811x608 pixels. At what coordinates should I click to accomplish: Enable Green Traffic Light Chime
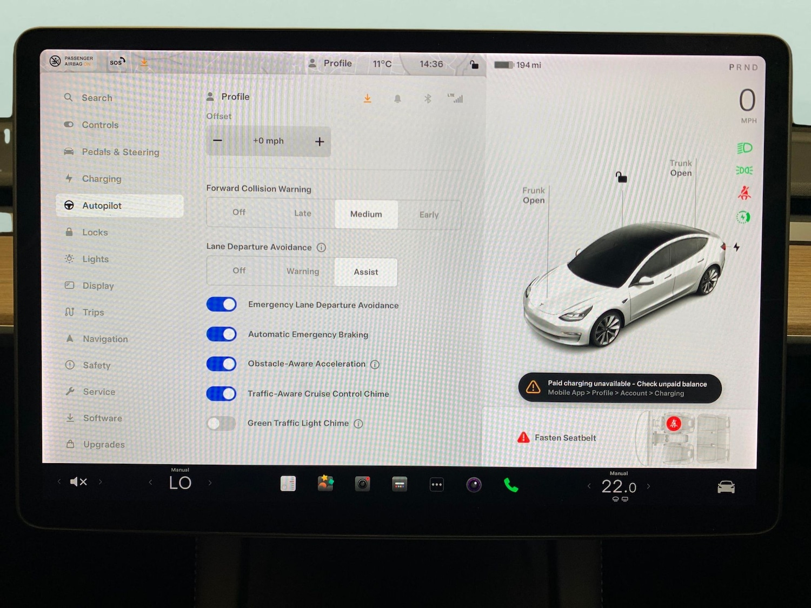221,423
